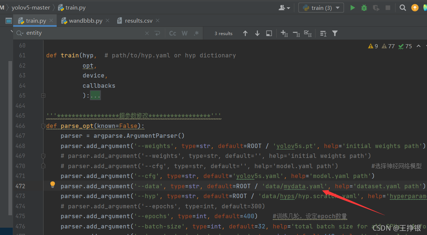Collapse parse_opt function at line 466

(x=43, y=126)
